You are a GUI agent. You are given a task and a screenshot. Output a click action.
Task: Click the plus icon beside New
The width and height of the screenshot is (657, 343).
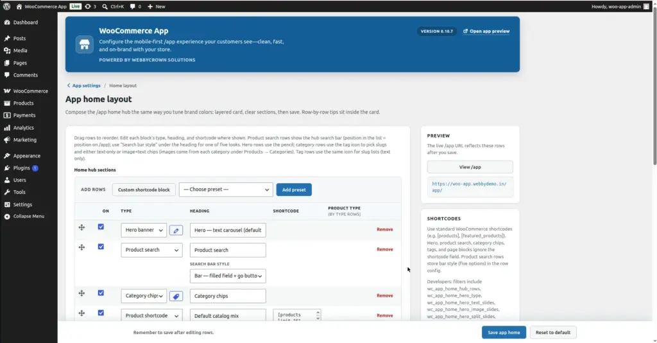(x=150, y=6)
